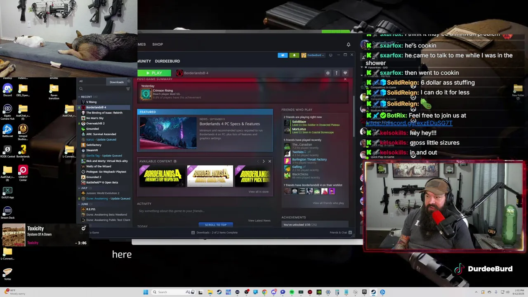Click the Steam library search magnifier
Screen dimensions: 528x297
click(81, 89)
